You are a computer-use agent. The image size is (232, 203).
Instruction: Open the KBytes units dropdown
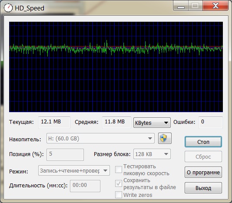(x=152, y=123)
